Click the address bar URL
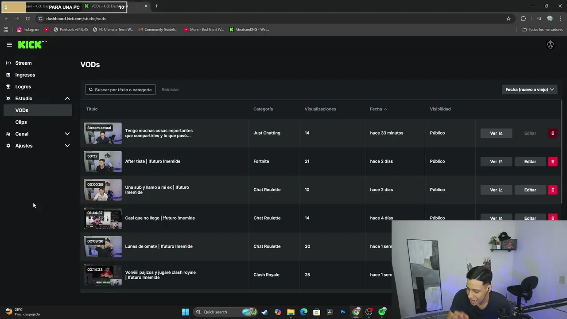Screen dimensions: 567x319 tap(76, 19)
